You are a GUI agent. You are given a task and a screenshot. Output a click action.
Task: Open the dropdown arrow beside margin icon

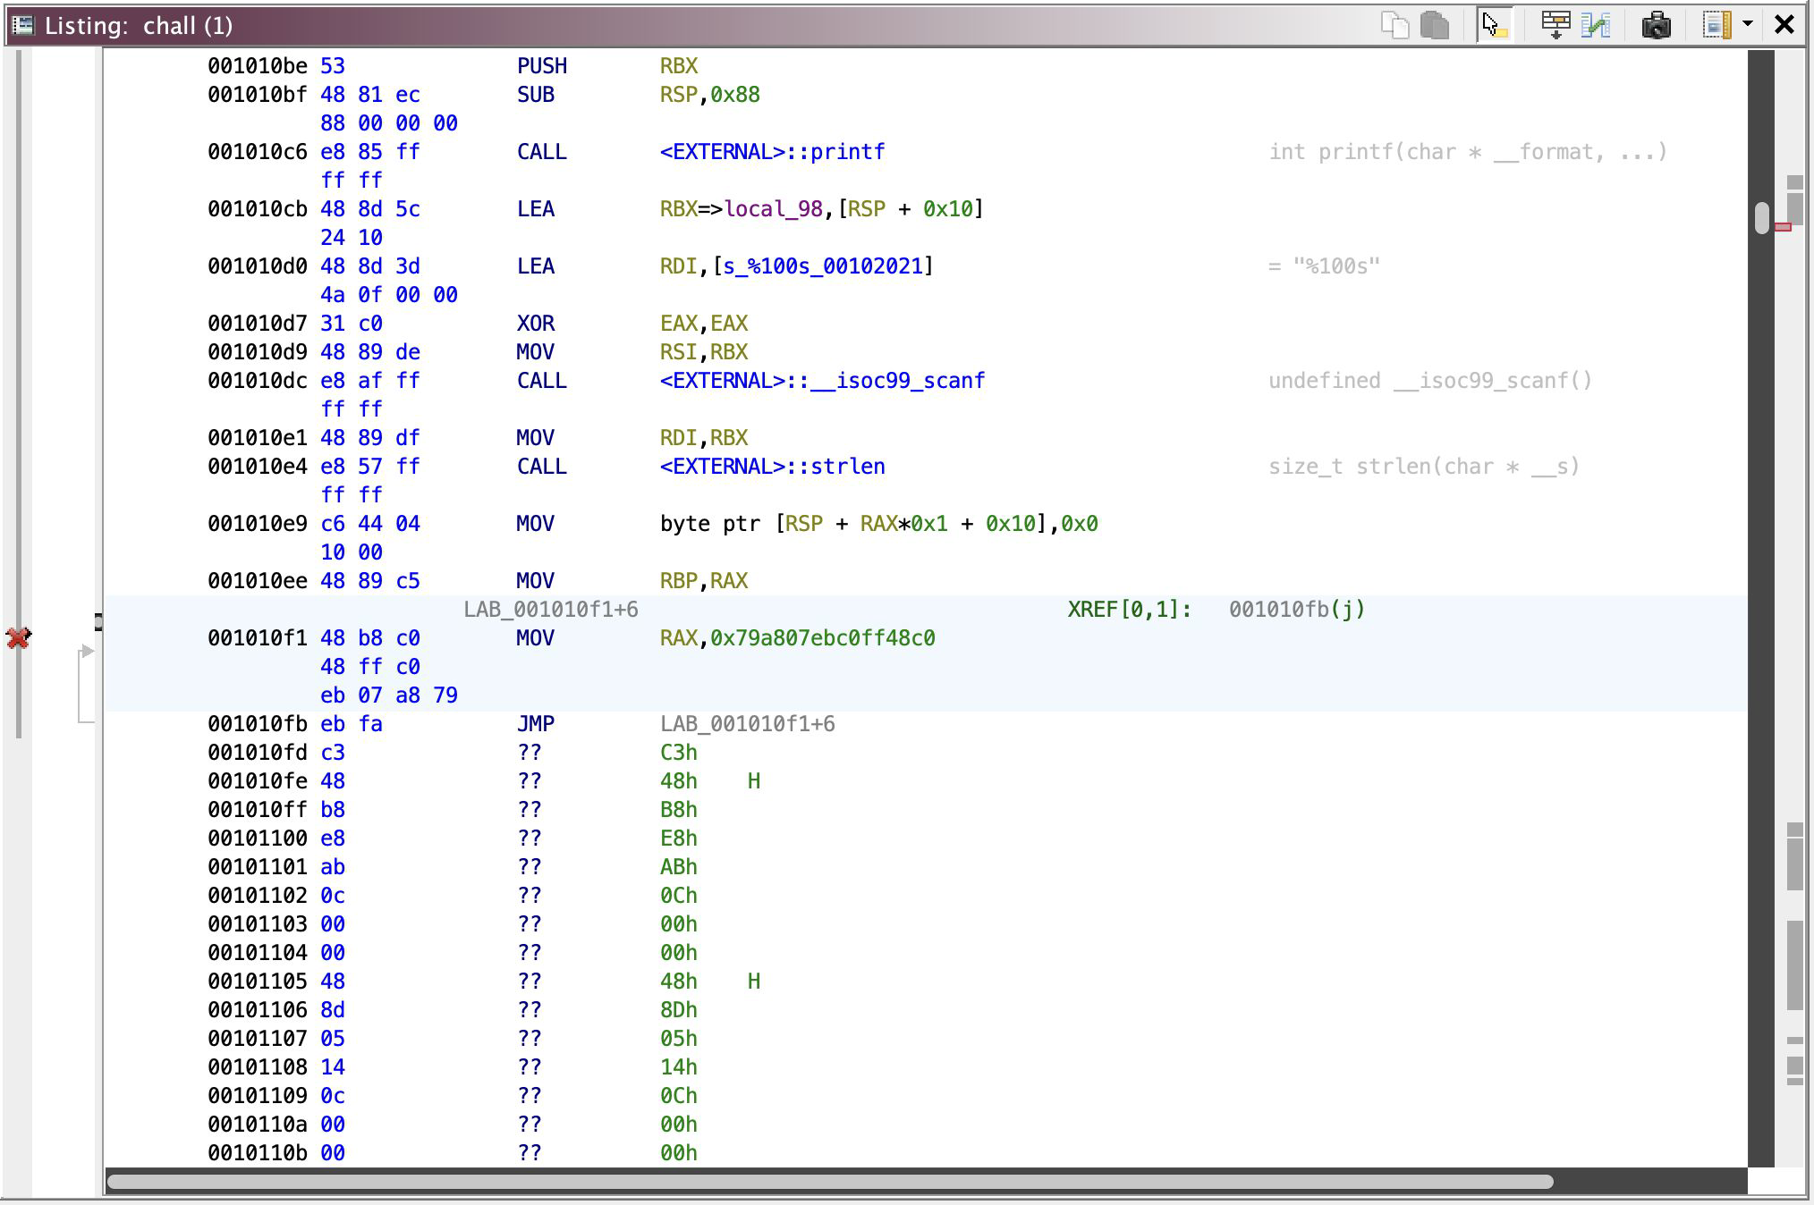[1747, 25]
